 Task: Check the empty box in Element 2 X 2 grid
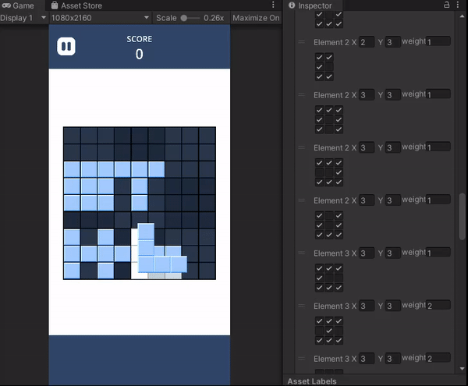click(x=329, y=67)
